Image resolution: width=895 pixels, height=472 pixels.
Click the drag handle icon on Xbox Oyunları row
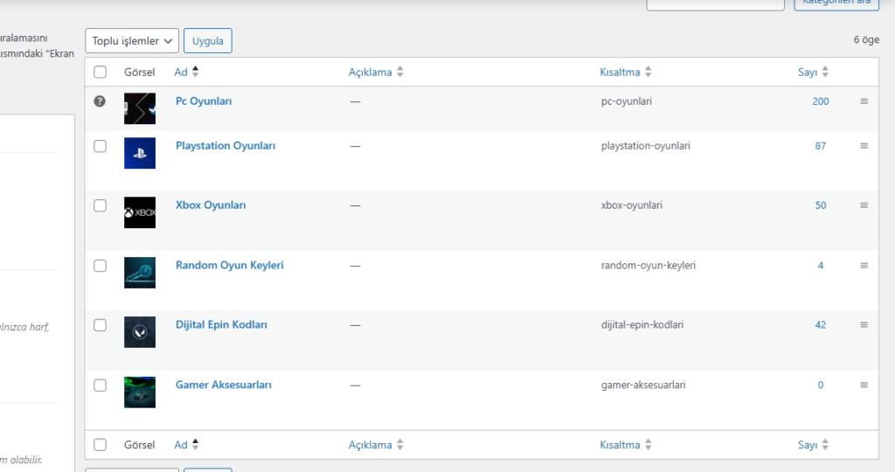864,205
